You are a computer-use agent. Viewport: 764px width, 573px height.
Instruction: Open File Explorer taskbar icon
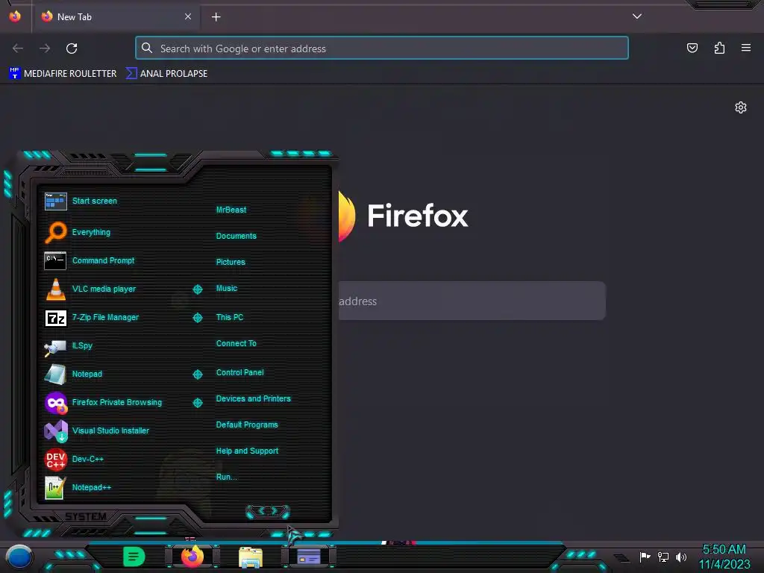(x=251, y=557)
